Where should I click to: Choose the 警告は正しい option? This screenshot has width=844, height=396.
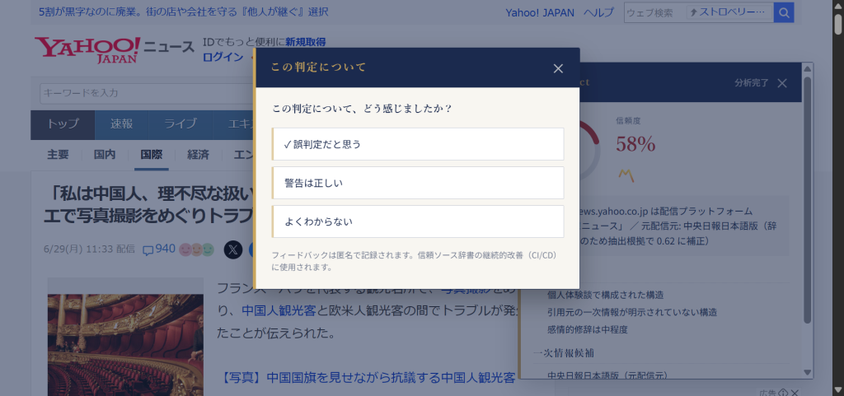pyautogui.click(x=418, y=183)
